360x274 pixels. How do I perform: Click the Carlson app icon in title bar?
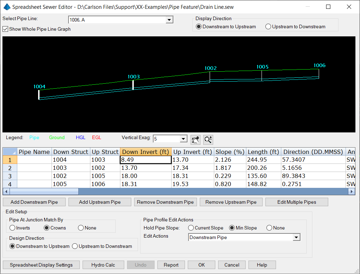coord(7,7)
